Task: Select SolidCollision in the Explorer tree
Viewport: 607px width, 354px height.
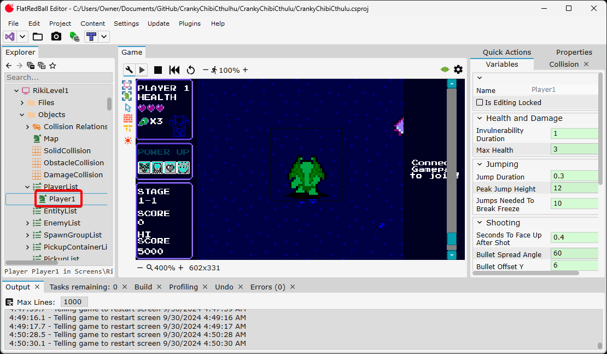Action: (67, 150)
